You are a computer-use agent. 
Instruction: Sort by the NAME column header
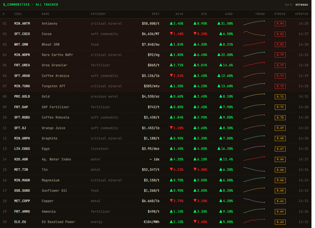45,14
